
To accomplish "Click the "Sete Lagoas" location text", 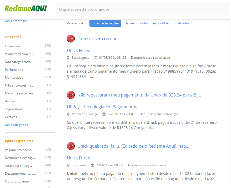I will [x=80, y=58].
